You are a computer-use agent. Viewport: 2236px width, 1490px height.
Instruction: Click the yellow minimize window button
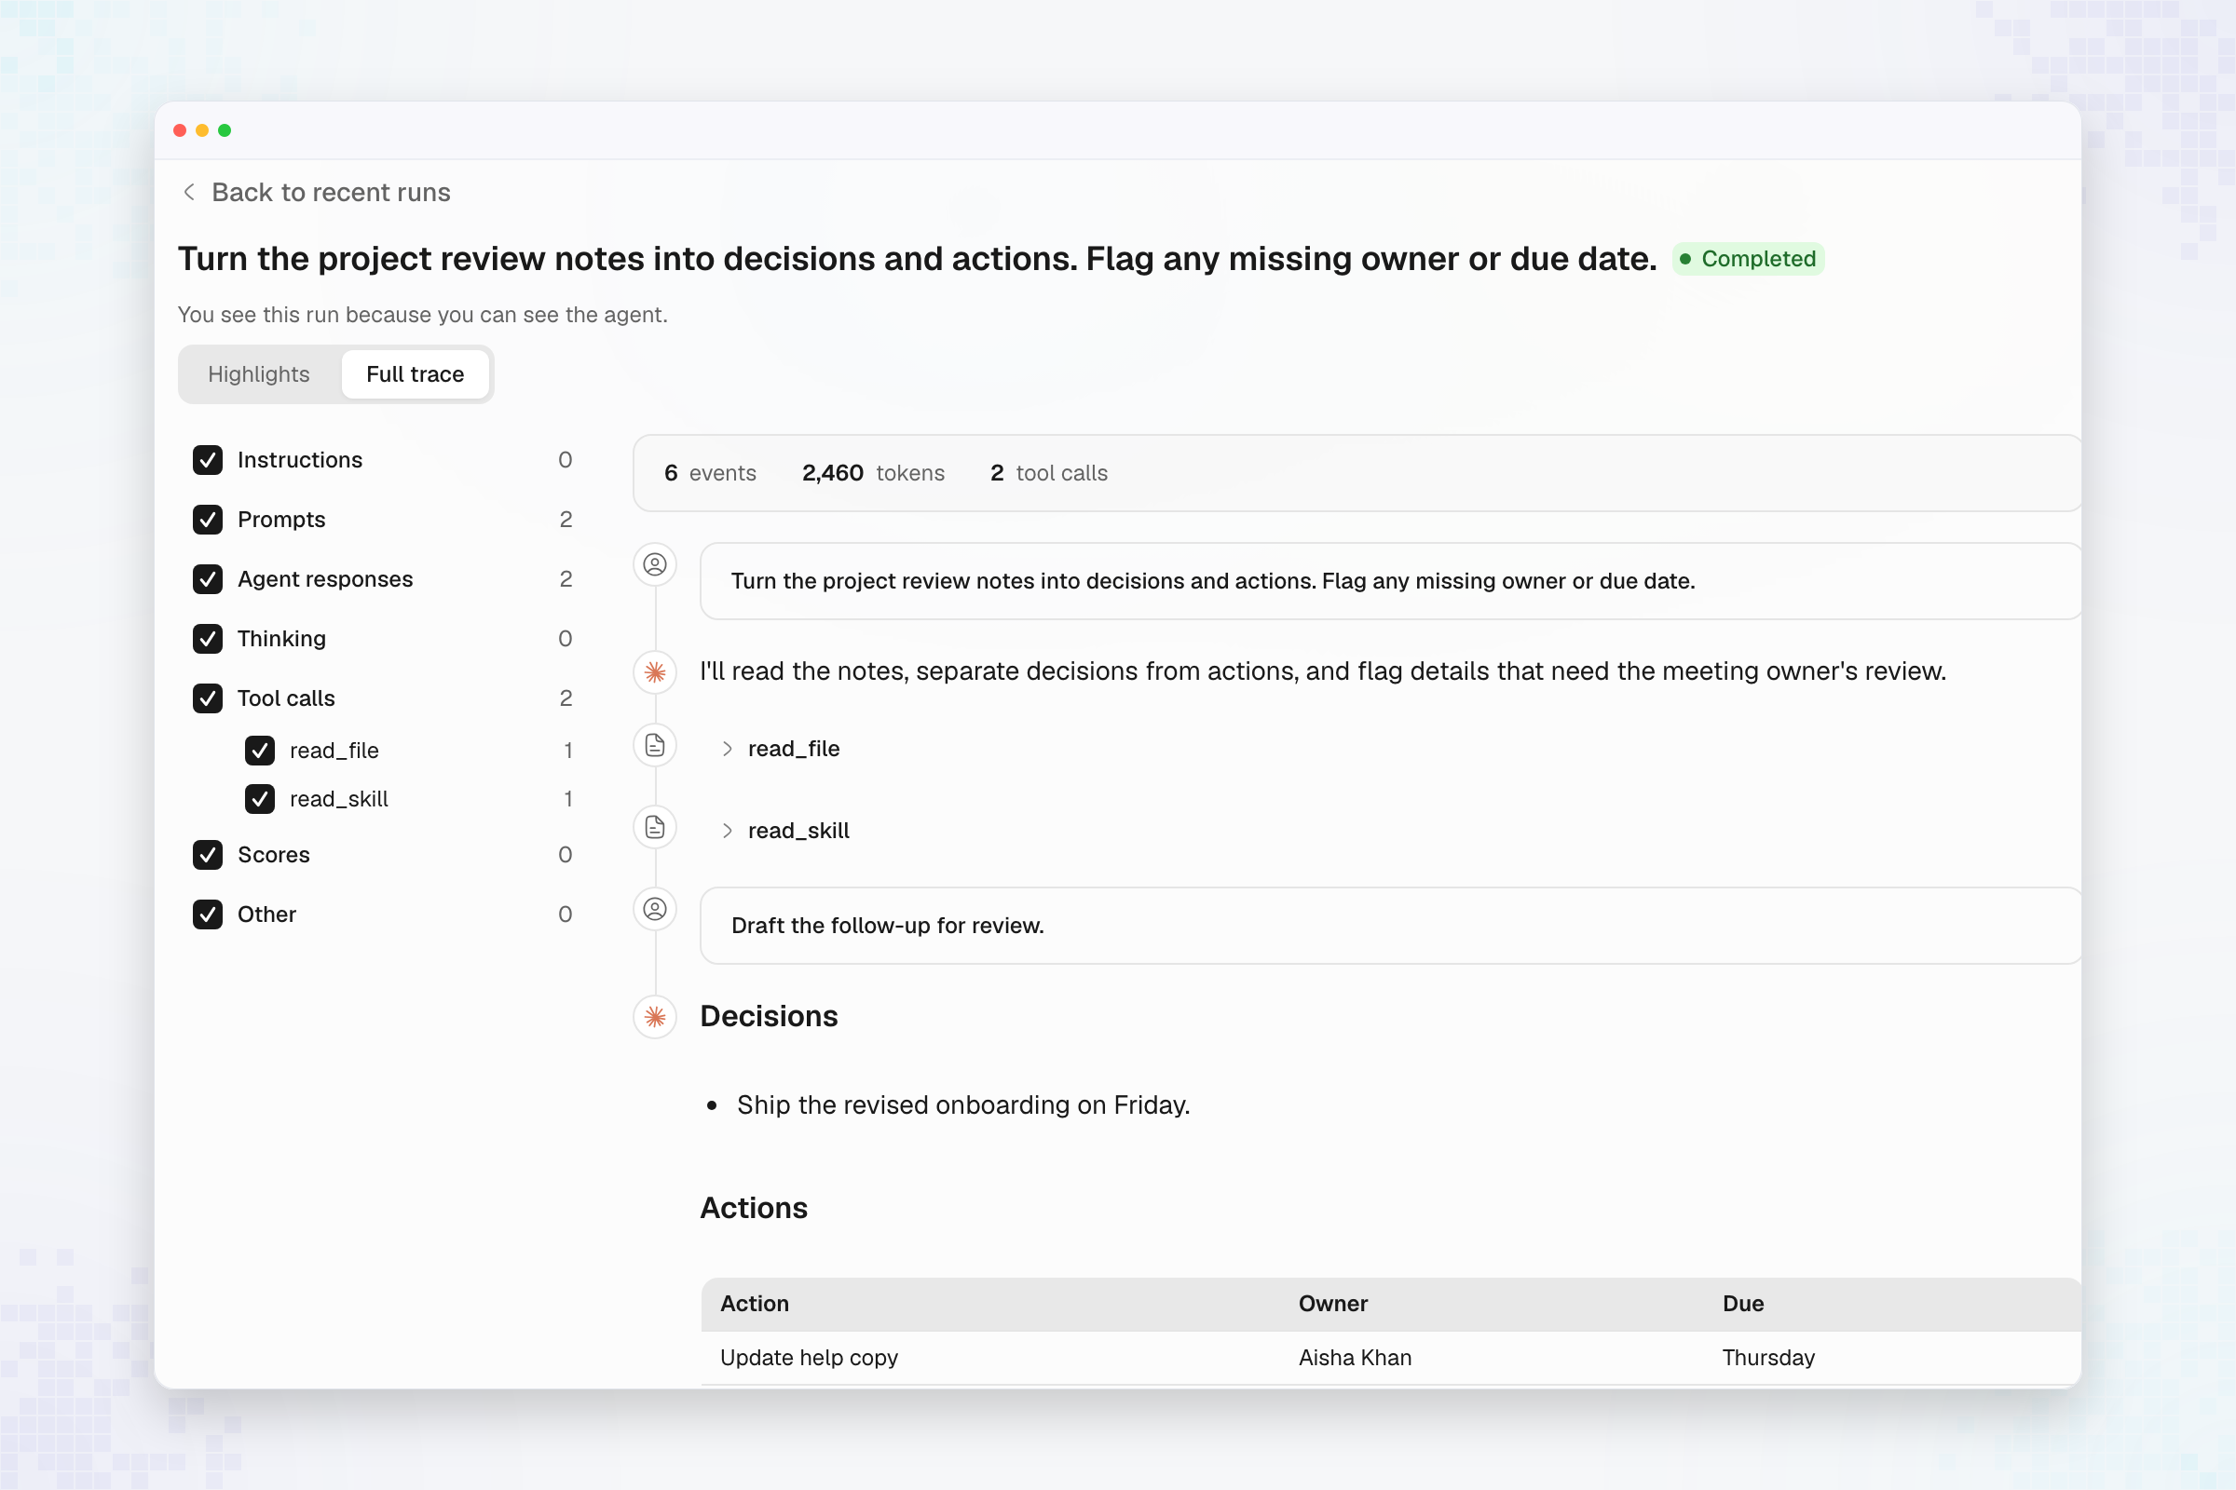tap(201, 130)
